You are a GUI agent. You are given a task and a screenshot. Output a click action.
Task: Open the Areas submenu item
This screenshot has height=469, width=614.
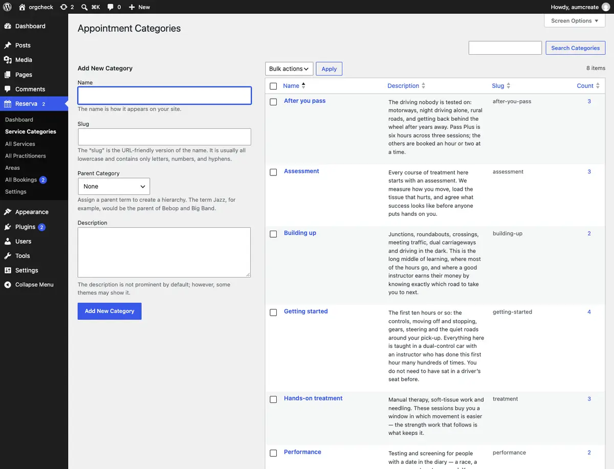point(12,168)
